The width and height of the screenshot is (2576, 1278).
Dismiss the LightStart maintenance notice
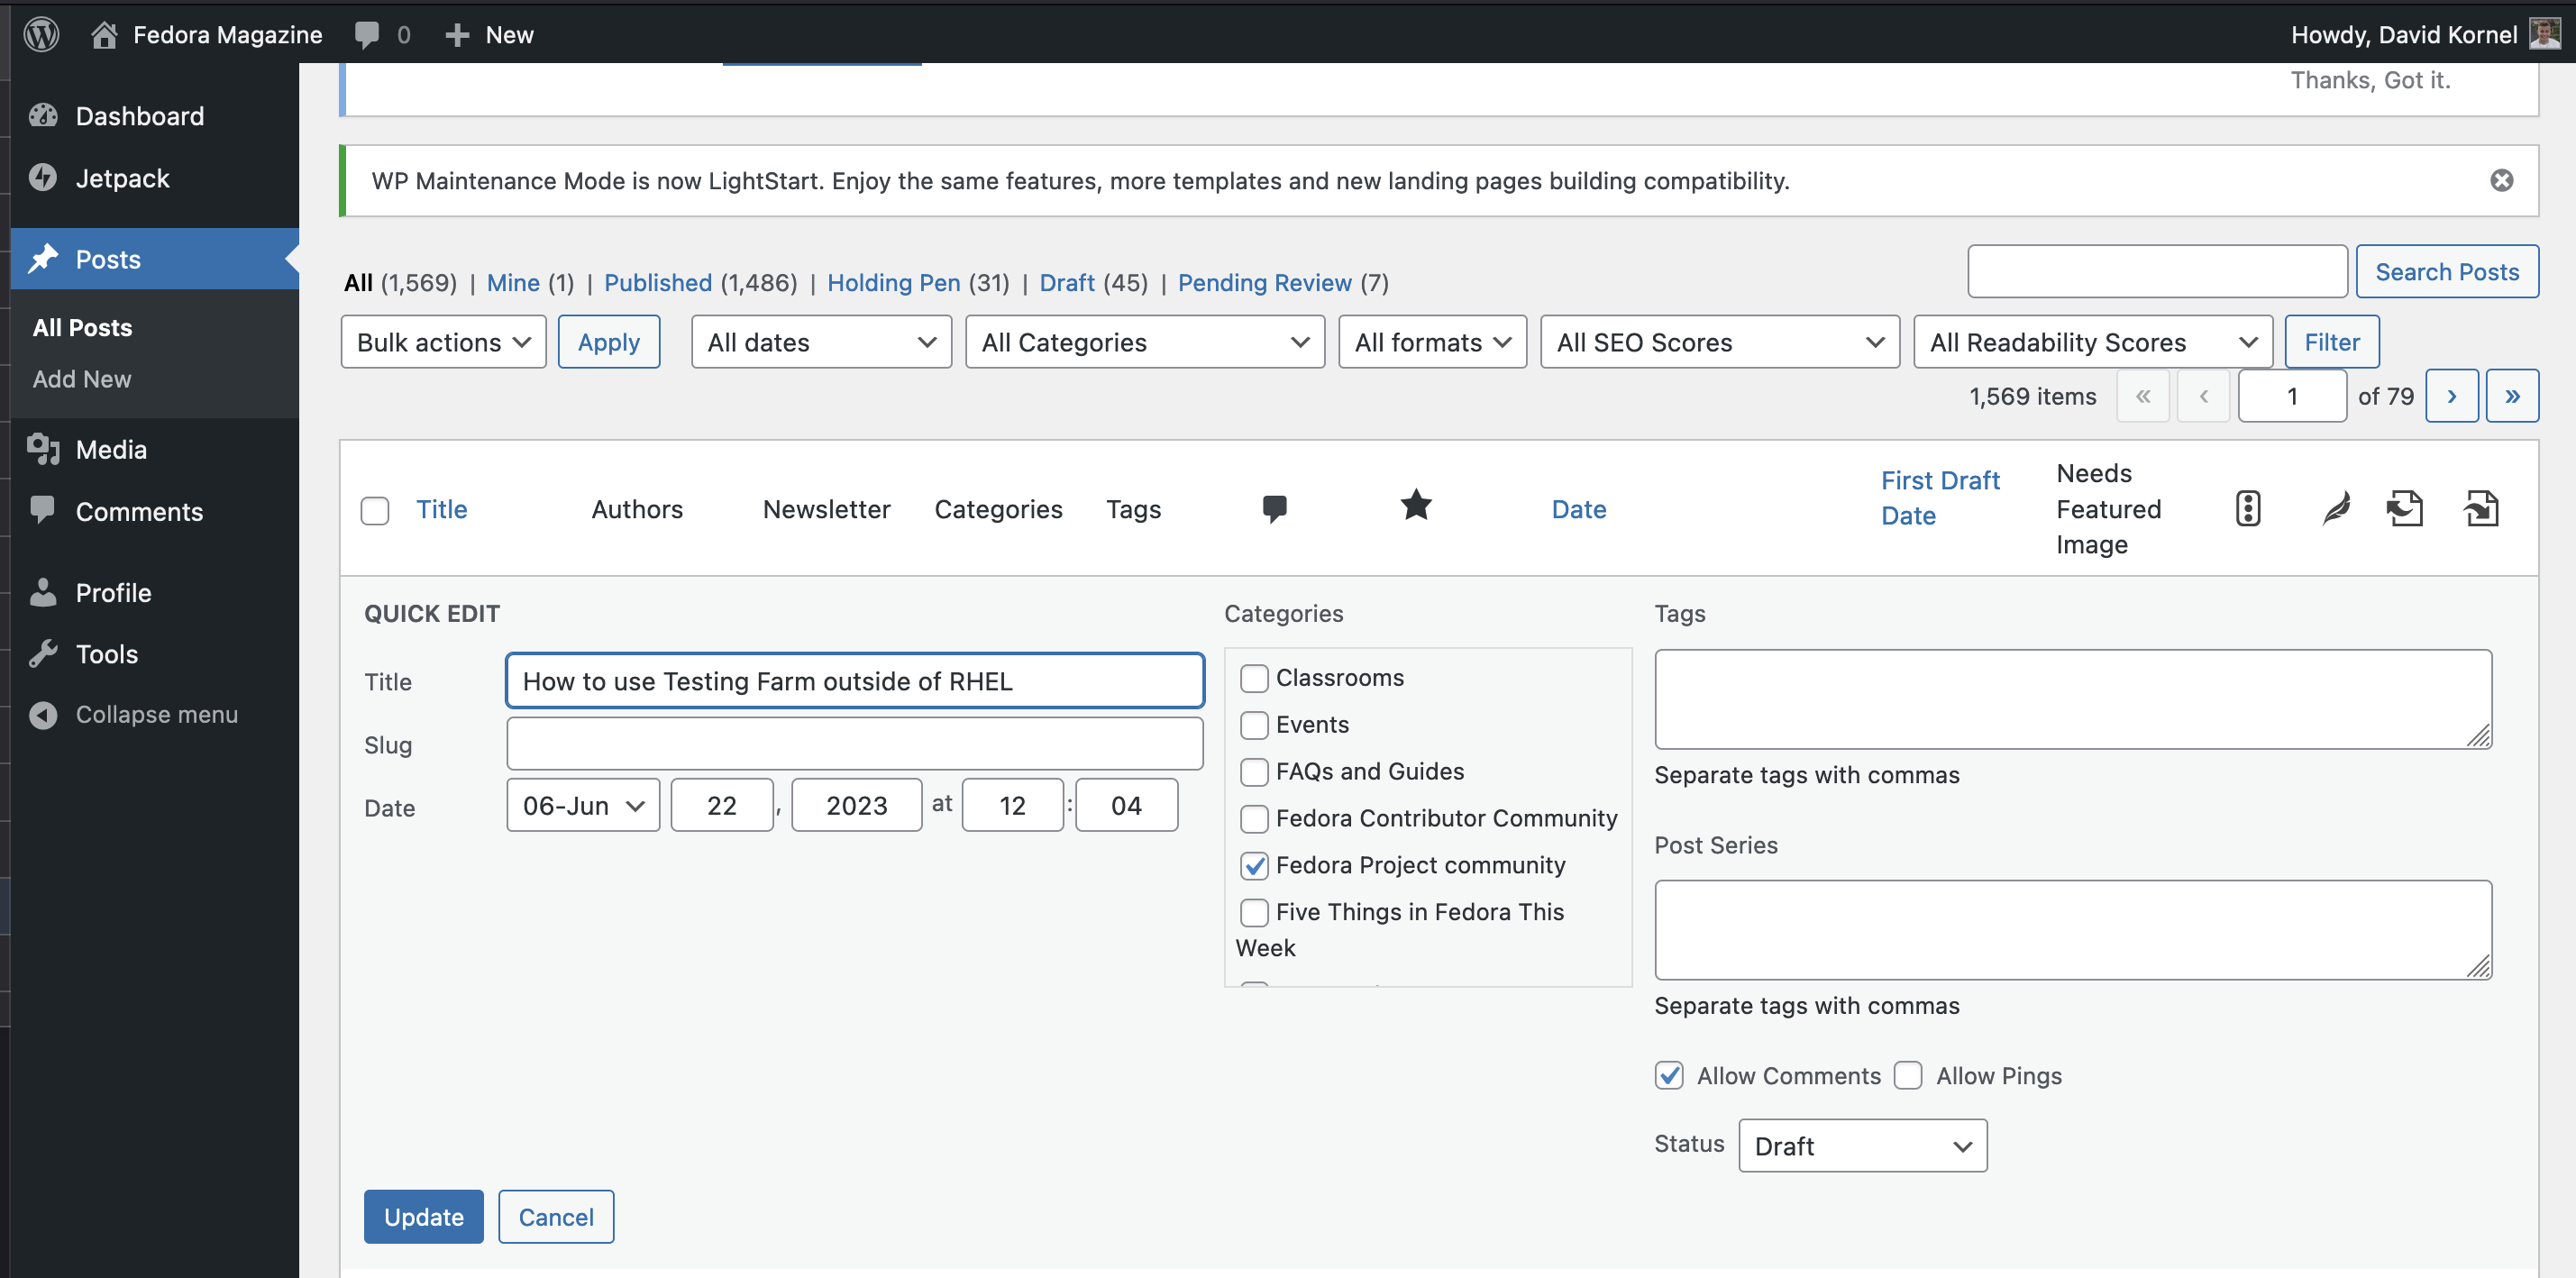click(x=2502, y=180)
